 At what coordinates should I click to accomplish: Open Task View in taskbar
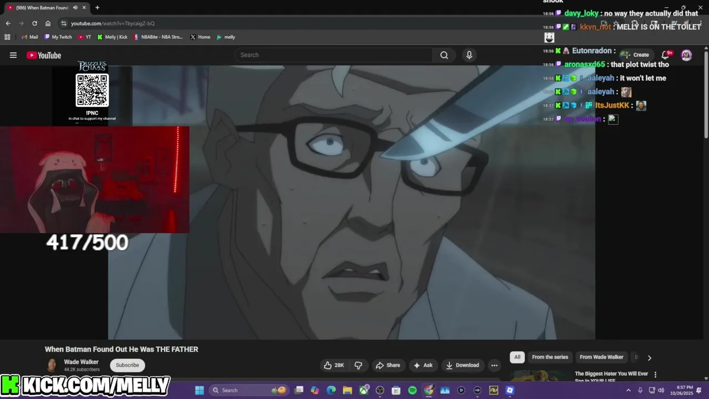click(x=299, y=391)
